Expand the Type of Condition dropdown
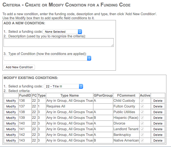The height and width of the screenshot is (147, 171). [47, 58]
